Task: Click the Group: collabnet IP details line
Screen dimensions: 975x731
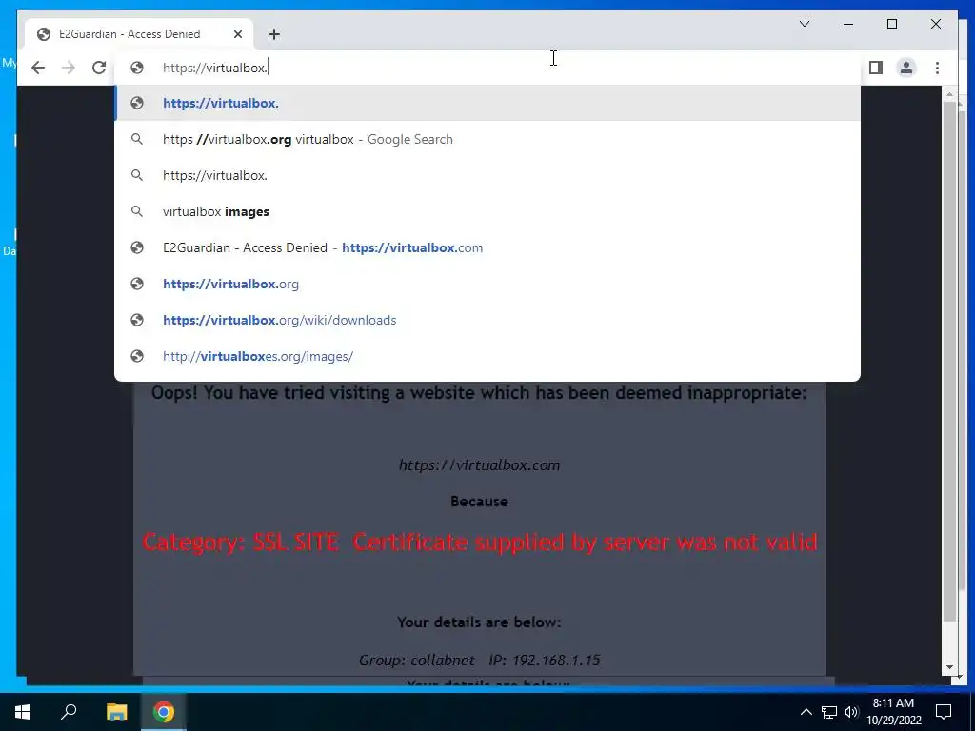Action: (480, 660)
